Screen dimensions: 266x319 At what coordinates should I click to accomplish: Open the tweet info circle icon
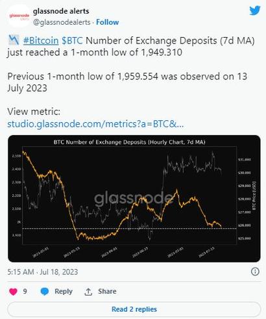[255, 272]
